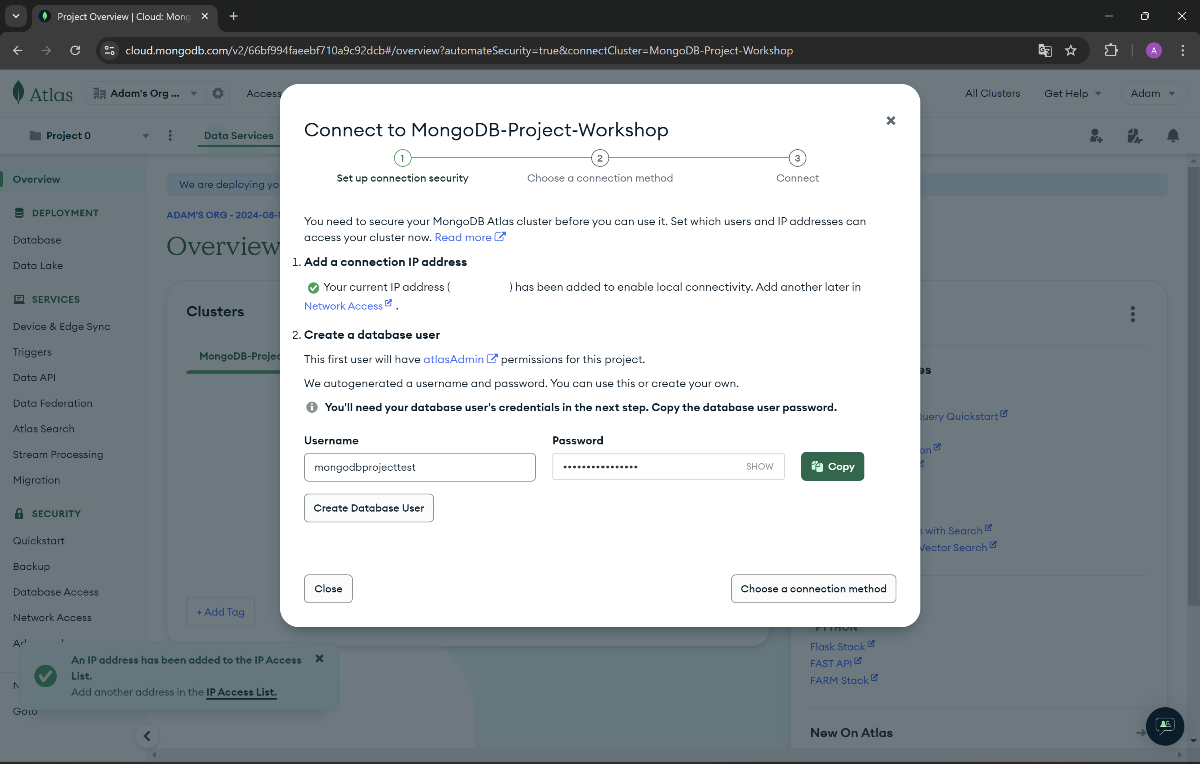Viewport: 1200px width, 764px height.
Task: Collapse the sidebar with the chevron arrow
Action: coord(147,736)
